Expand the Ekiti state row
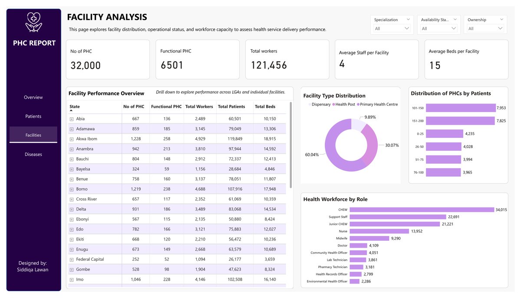521x298 pixels. (x=72, y=240)
